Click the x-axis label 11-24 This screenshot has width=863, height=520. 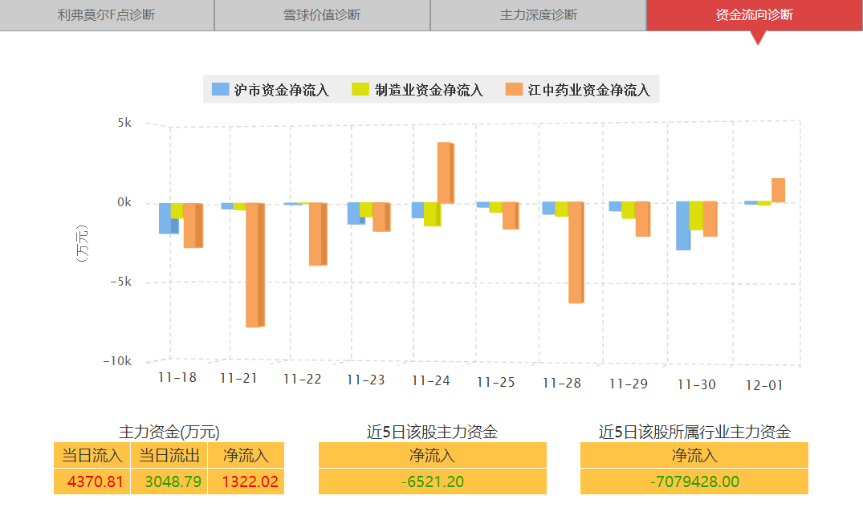[431, 381]
